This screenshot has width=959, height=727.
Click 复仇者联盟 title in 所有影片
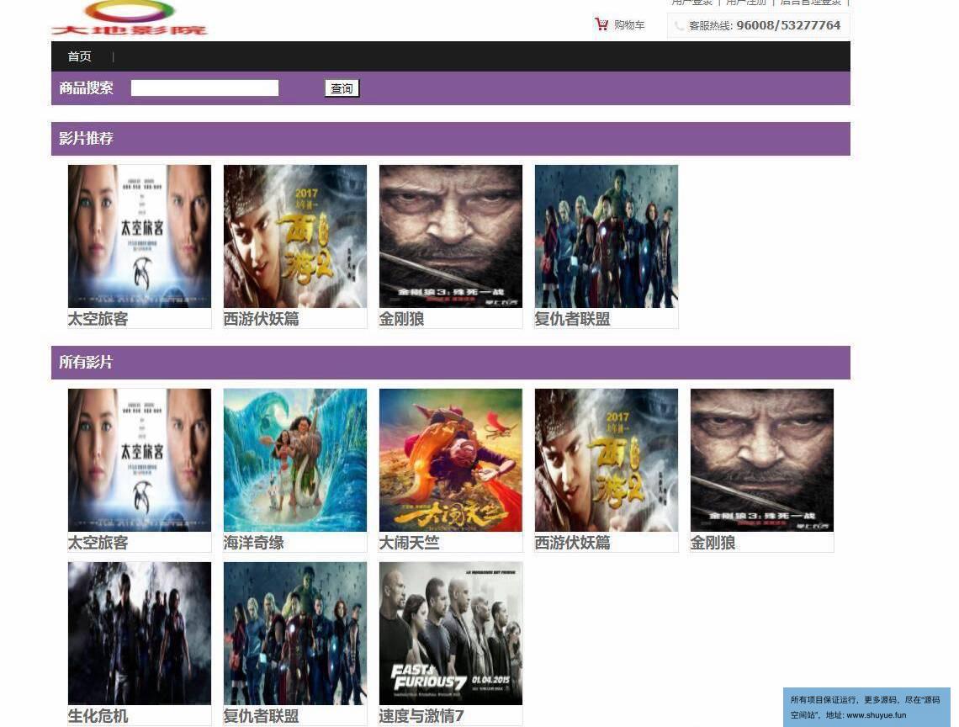tap(261, 716)
